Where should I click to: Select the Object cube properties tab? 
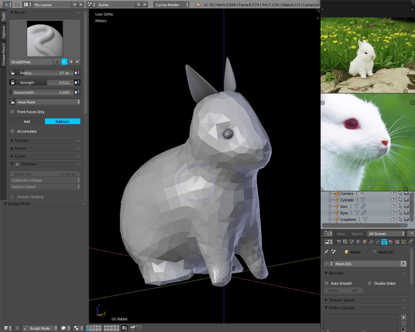click(x=364, y=242)
